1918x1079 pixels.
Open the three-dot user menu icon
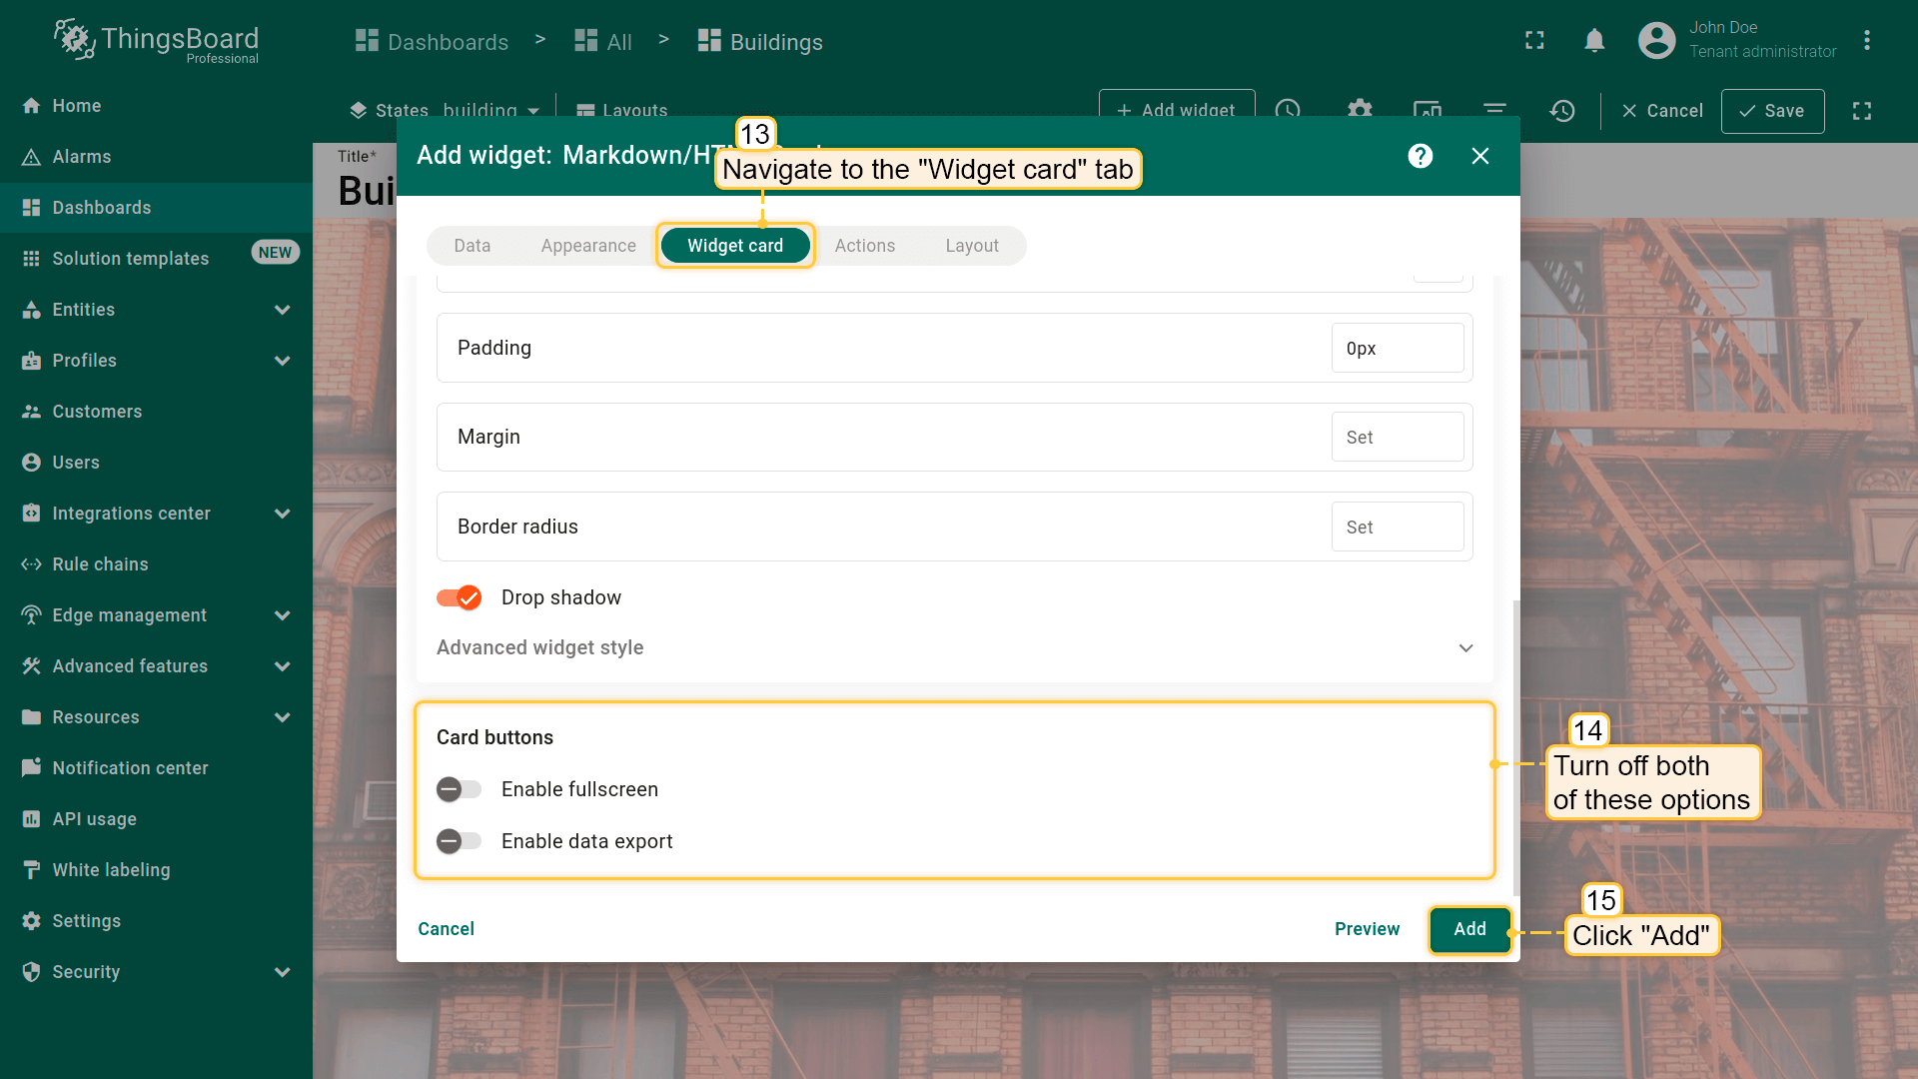tap(1866, 41)
